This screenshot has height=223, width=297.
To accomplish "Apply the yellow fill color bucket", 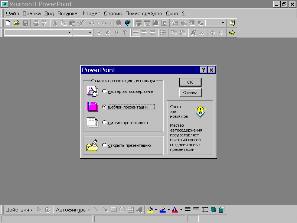I will point(150,210).
